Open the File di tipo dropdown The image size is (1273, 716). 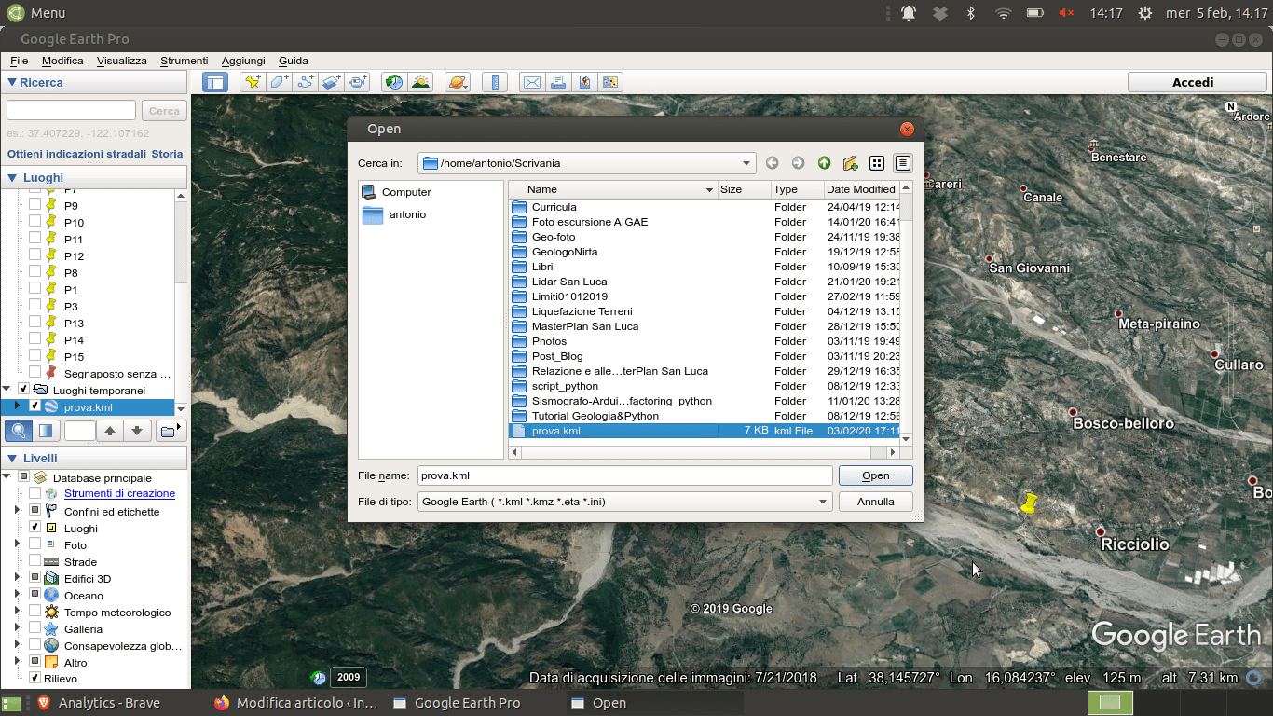pyautogui.click(x=624, y=502)
